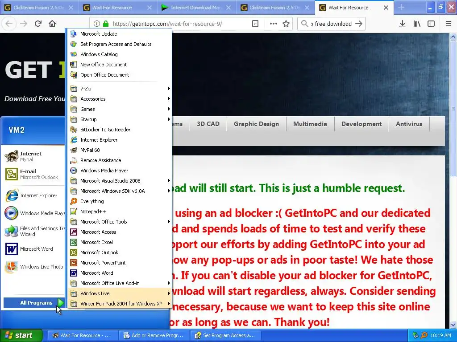457x342 pixels.
Task: Launch Windows Live Photo from start menu
Action: click(x=33, y=267)
